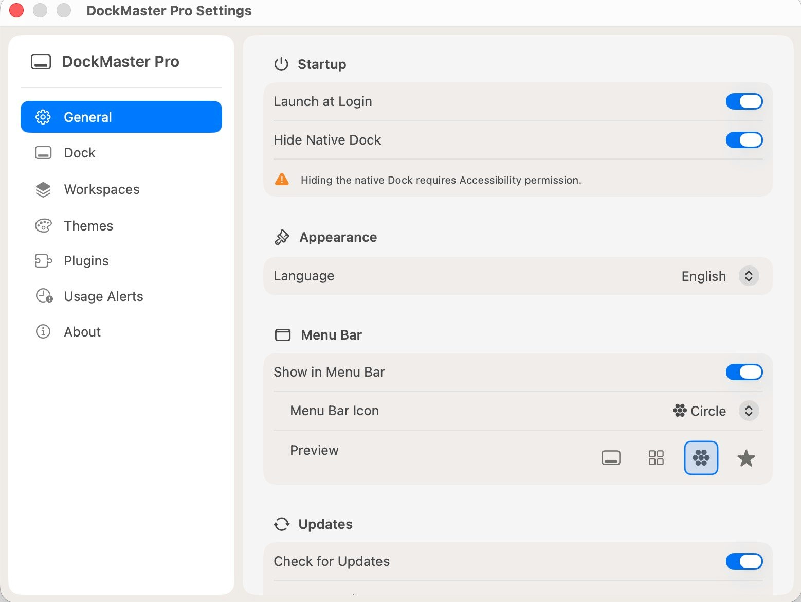Click the Launch at Login label
This screenshot has height=602, width=801.
pos(323,101)
